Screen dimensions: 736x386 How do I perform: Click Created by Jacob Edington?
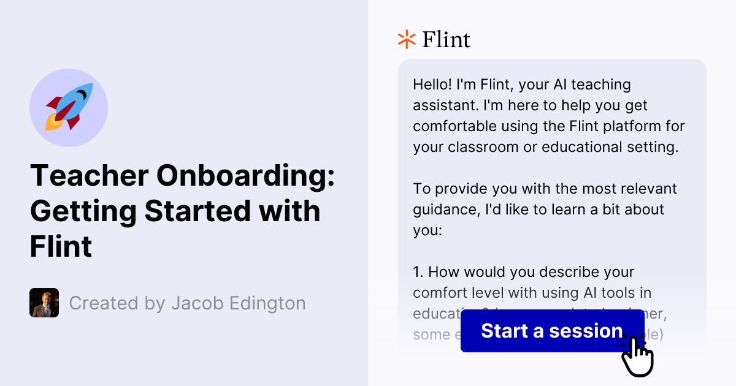187,303
